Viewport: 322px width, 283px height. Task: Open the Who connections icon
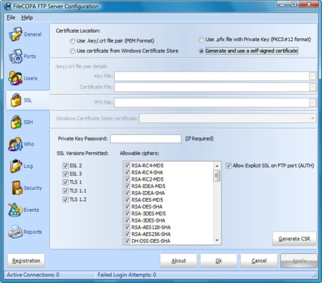15,144
